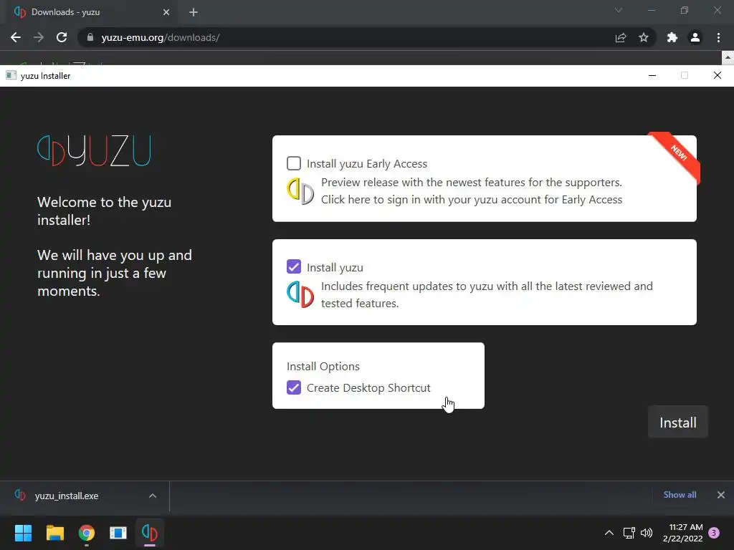Open File Explorer from taskbar
This screenshot has height=550, width=734.
coord(54,533)
